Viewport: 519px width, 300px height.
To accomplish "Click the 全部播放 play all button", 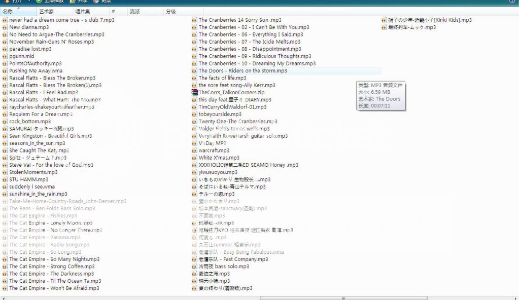I will [x=51, y=2].
